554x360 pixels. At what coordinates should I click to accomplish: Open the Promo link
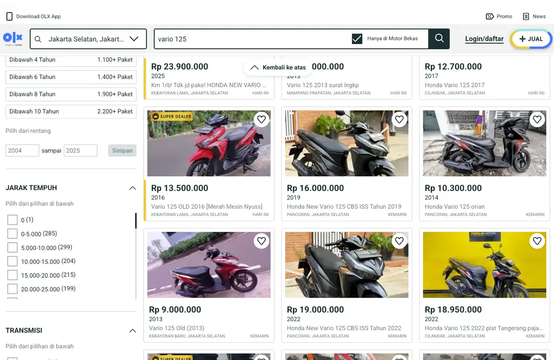point(499,16)
